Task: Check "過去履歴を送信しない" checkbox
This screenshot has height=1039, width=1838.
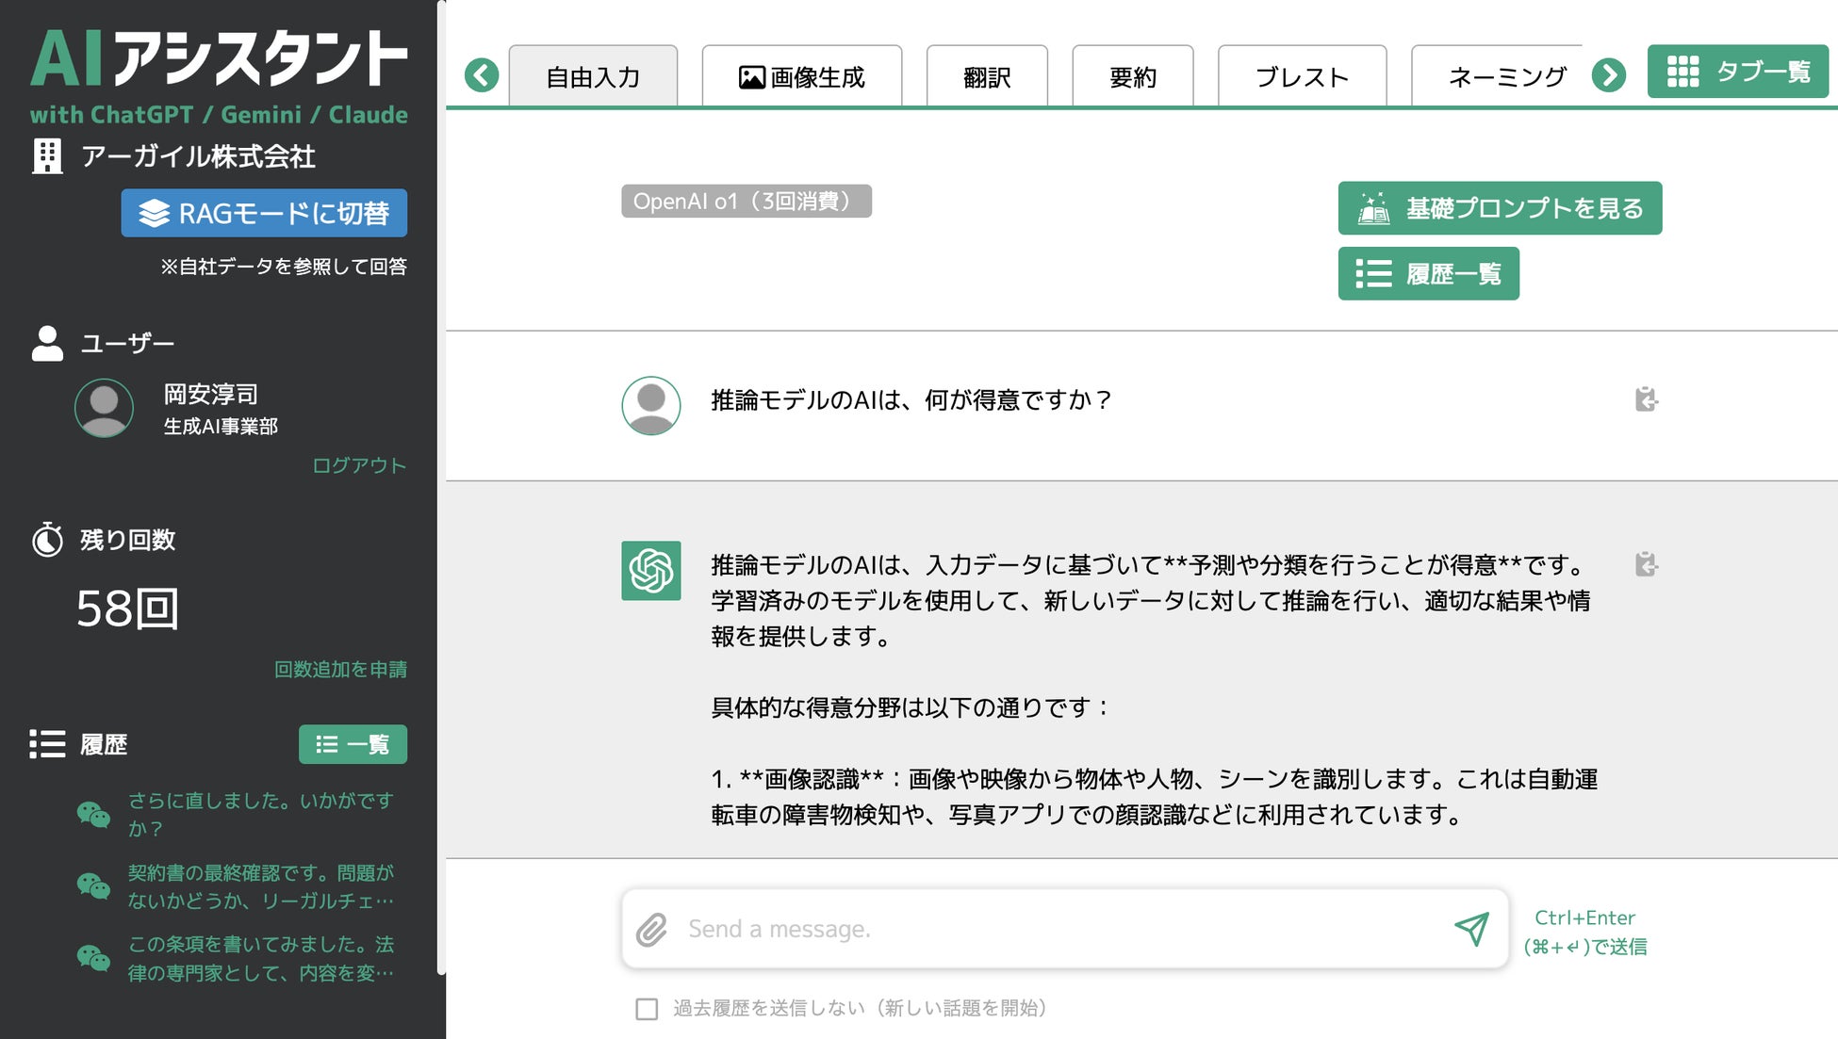Action: click(x=647, y=1009)
